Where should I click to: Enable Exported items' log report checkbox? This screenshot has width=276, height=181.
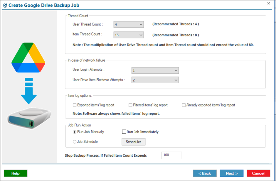pyautogui.click(x=75, y=105)
